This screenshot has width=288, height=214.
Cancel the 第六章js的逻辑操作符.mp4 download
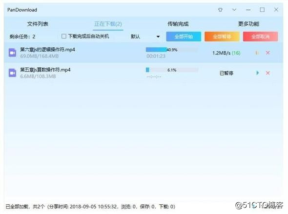(268, 53)
